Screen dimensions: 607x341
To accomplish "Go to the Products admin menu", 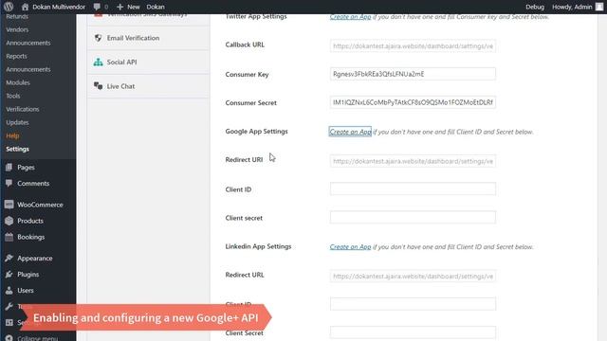I will [x=30, y=221].
